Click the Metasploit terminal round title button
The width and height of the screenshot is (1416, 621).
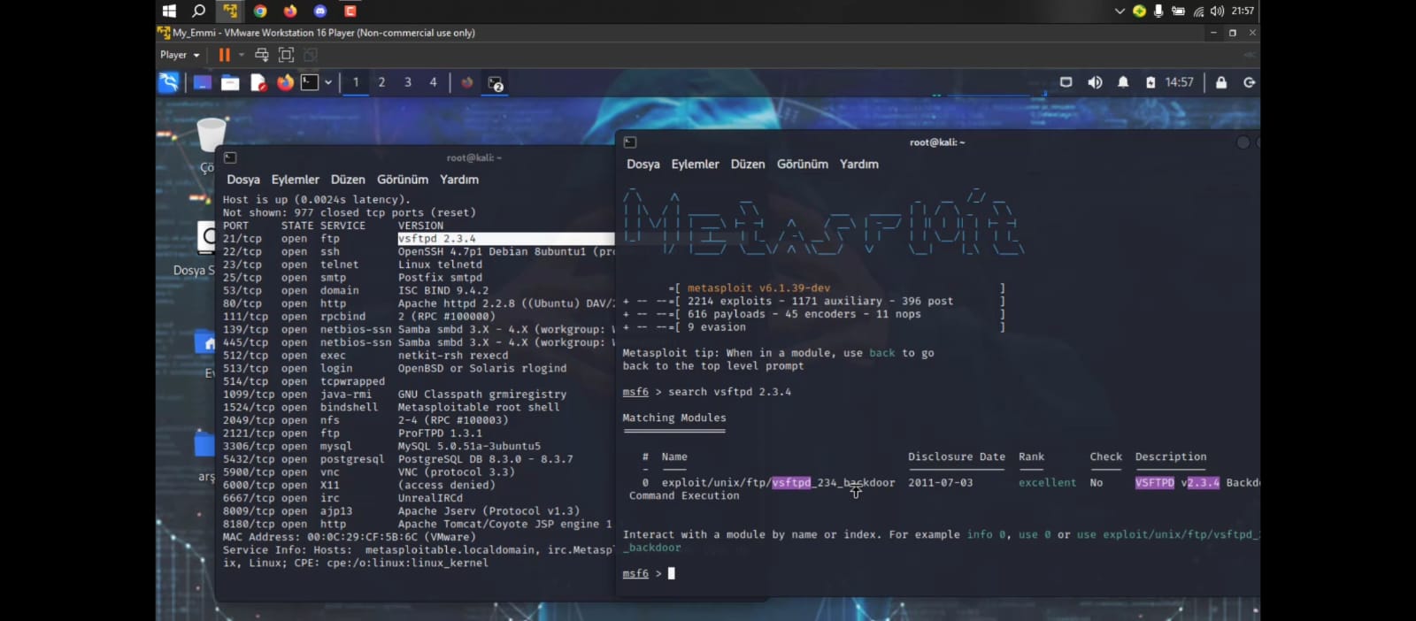coord(1243,142)
